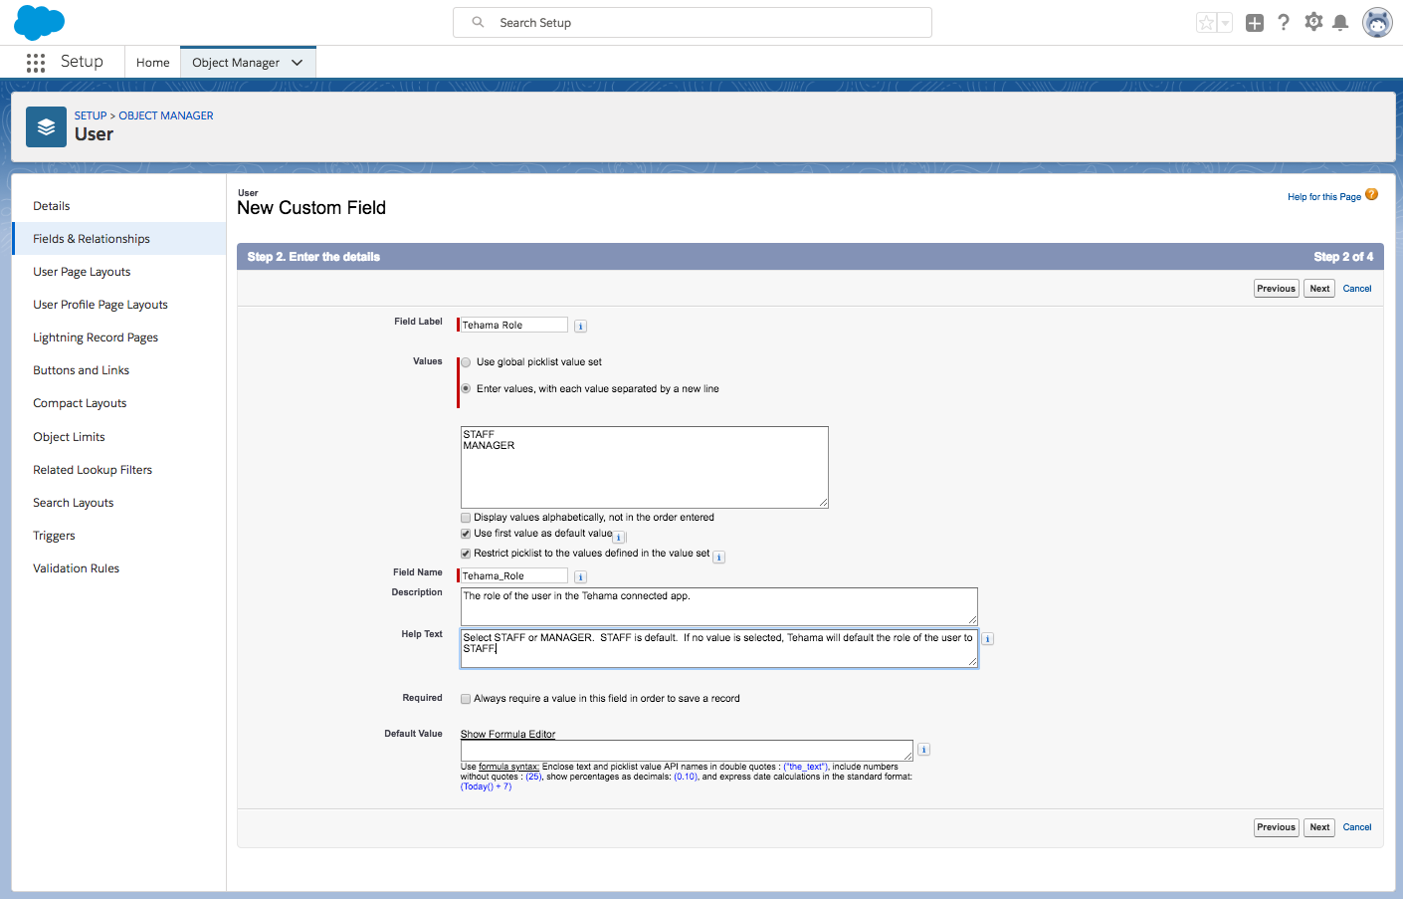Click the Field Name info icon
This screenshot has height=899, width=1403.
(581, 577)
